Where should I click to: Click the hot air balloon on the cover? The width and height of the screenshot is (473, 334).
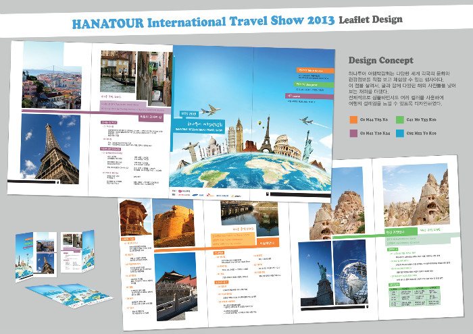click(x=259, y=123)
